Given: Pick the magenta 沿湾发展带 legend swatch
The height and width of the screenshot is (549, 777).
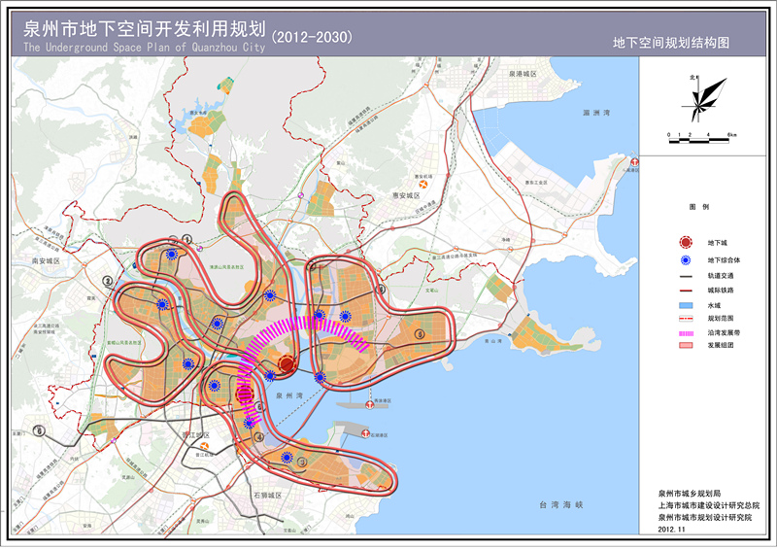Looking at the screenshot, I should coord(685,331).
